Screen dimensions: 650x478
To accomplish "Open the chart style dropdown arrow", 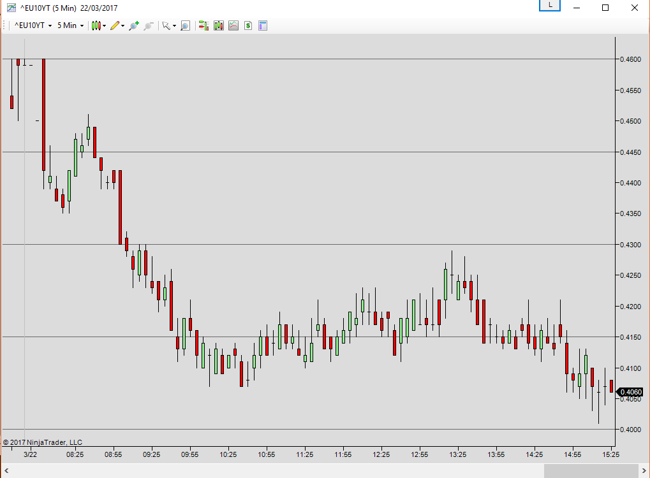I will (104, 25).
